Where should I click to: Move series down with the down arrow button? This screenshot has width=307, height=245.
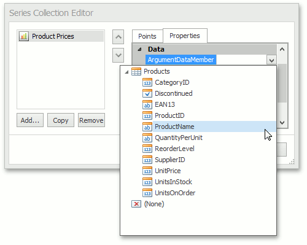coord(118,55)
